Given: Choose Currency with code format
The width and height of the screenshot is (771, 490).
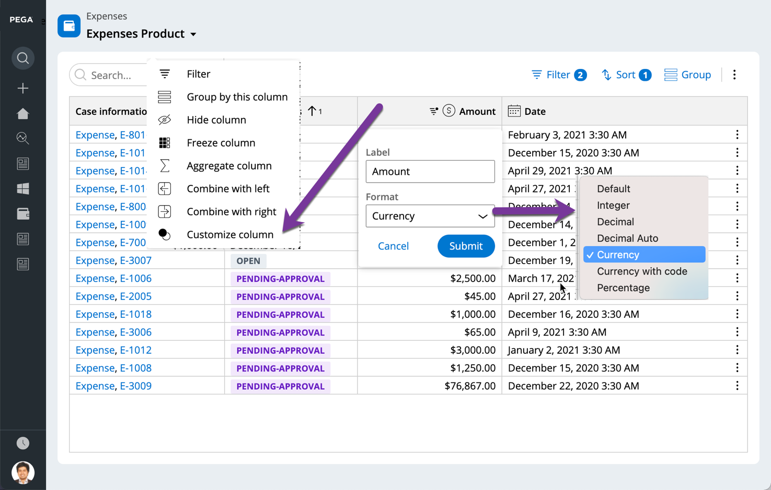Looking at the screenshot, I should [x=642, y=271].
